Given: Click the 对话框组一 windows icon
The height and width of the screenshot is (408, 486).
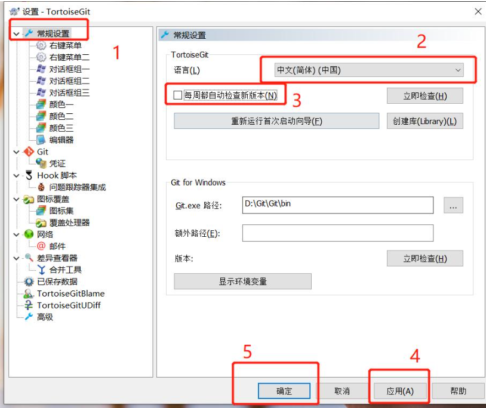Looking at the screenshot, I should pyautogui.click(x=41, y=69).
